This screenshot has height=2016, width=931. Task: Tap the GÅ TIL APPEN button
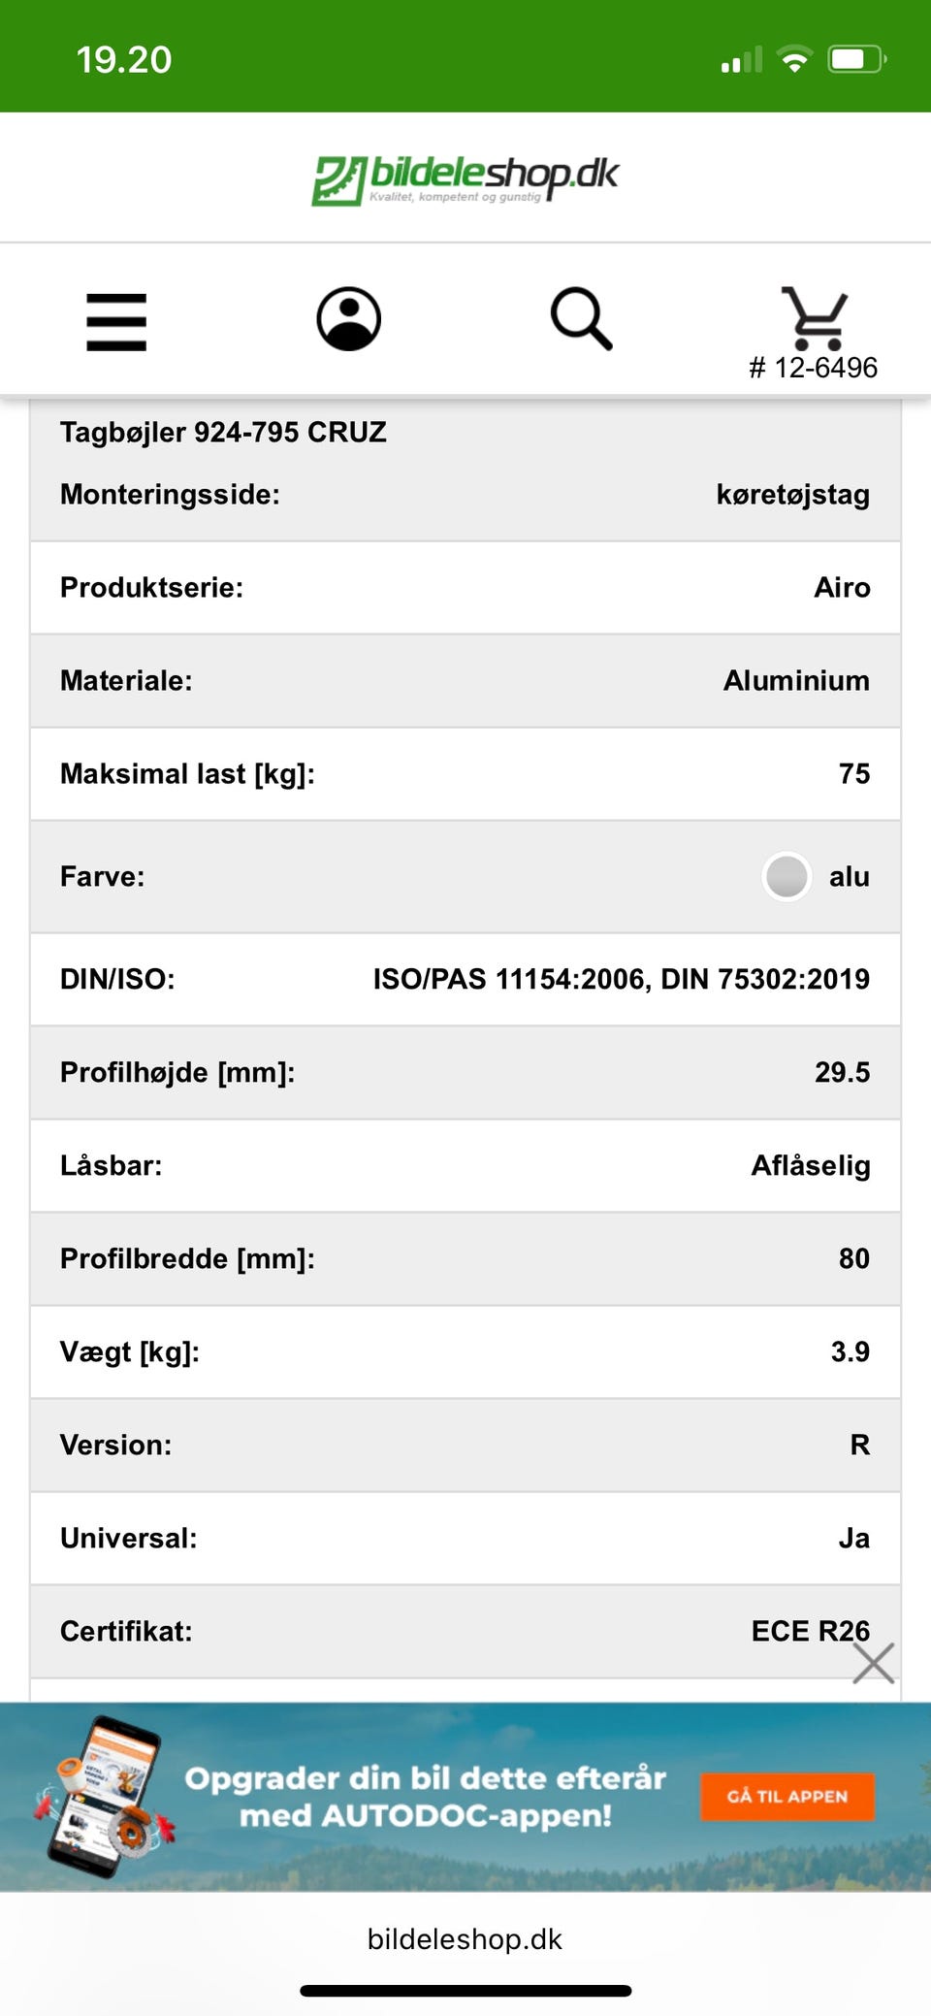(787, 1797)
